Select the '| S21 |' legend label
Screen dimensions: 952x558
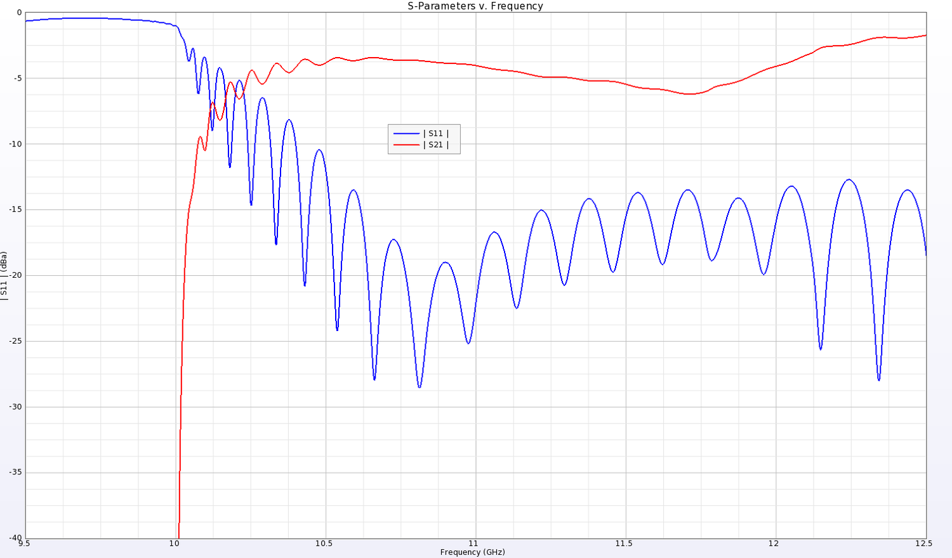click(438, 145)
